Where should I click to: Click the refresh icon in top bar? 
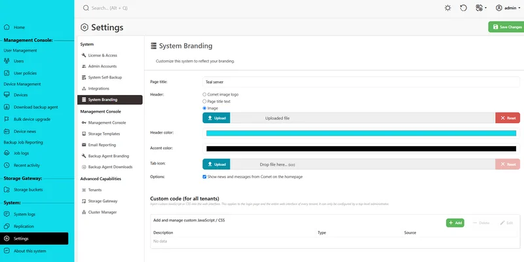(463, 8)
